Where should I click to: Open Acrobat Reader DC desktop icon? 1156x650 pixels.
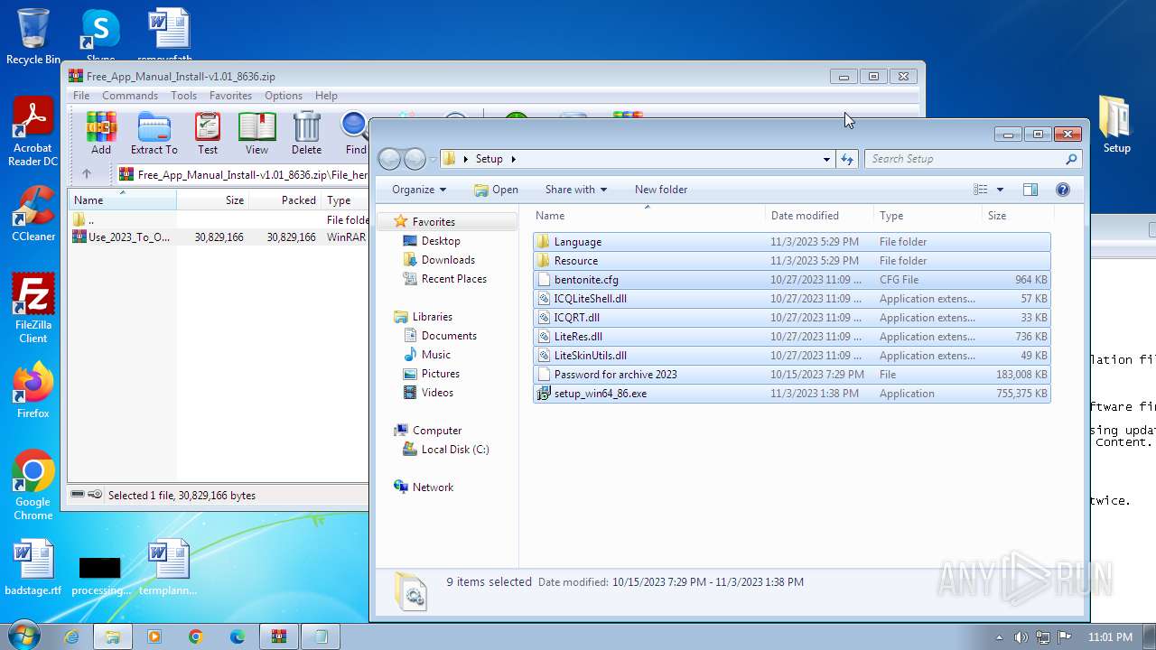coord(33,132)
